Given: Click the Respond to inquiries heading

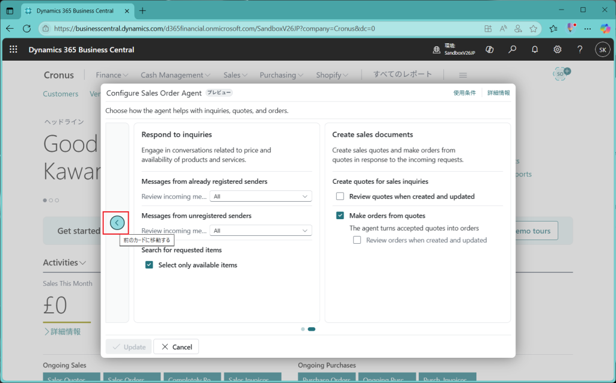Looking at the screenshot, I should click(177, 134).
